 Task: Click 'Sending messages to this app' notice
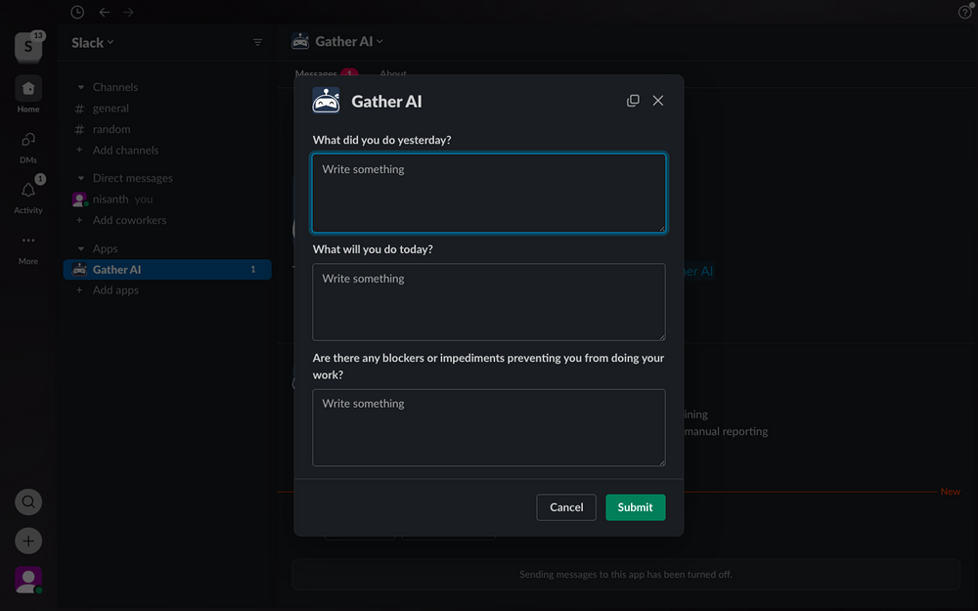tap(626, 574)
